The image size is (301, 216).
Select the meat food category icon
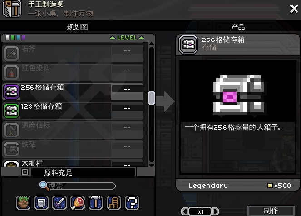click(78, 202)
